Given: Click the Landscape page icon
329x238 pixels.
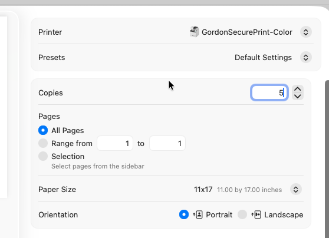Looking at the screenshot, I should click(x=256, y=214).
